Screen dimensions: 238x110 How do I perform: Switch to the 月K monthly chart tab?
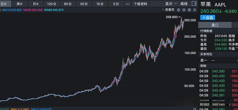(x=35, y=4)
